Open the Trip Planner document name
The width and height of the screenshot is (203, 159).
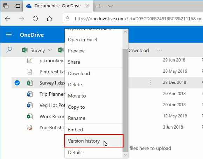click(x=52, y=94)
